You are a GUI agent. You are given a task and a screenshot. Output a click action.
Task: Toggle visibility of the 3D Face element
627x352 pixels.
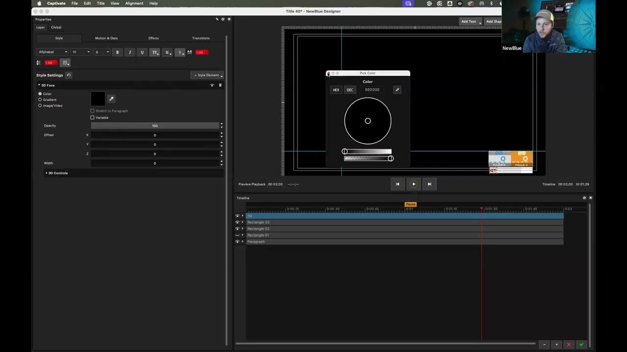[x=212, y=85]
